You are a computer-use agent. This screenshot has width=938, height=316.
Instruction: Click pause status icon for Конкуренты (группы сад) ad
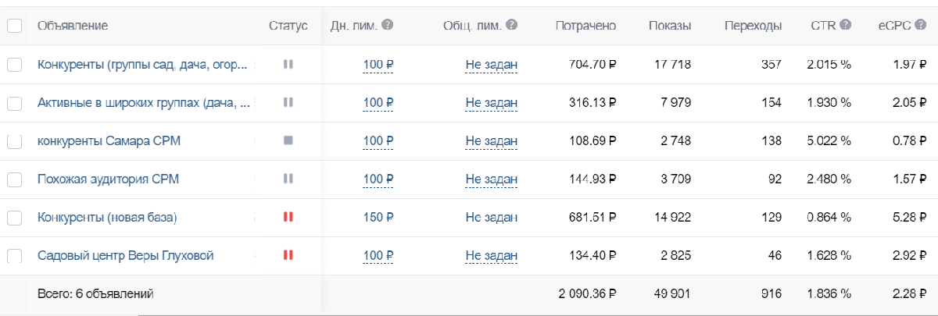pos(288,65)
